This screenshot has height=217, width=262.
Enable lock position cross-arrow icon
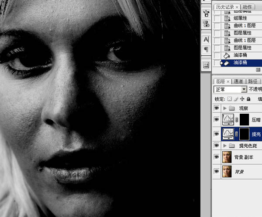pyautogui.click(x=242, y=99)
